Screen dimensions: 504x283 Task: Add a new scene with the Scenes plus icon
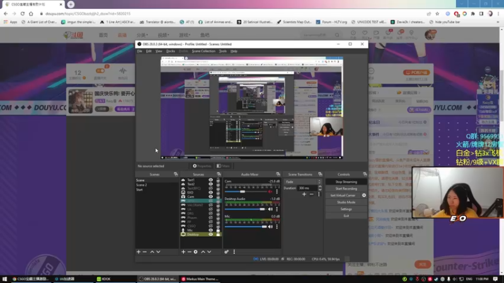[139, 252]
